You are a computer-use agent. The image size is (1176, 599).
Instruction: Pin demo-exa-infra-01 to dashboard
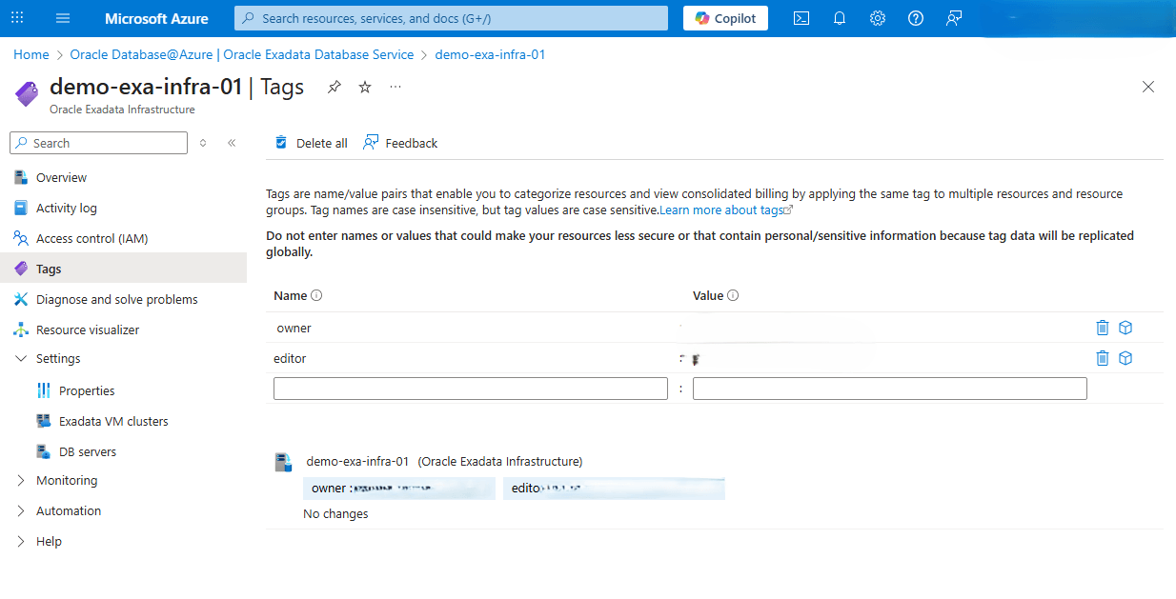335,87
